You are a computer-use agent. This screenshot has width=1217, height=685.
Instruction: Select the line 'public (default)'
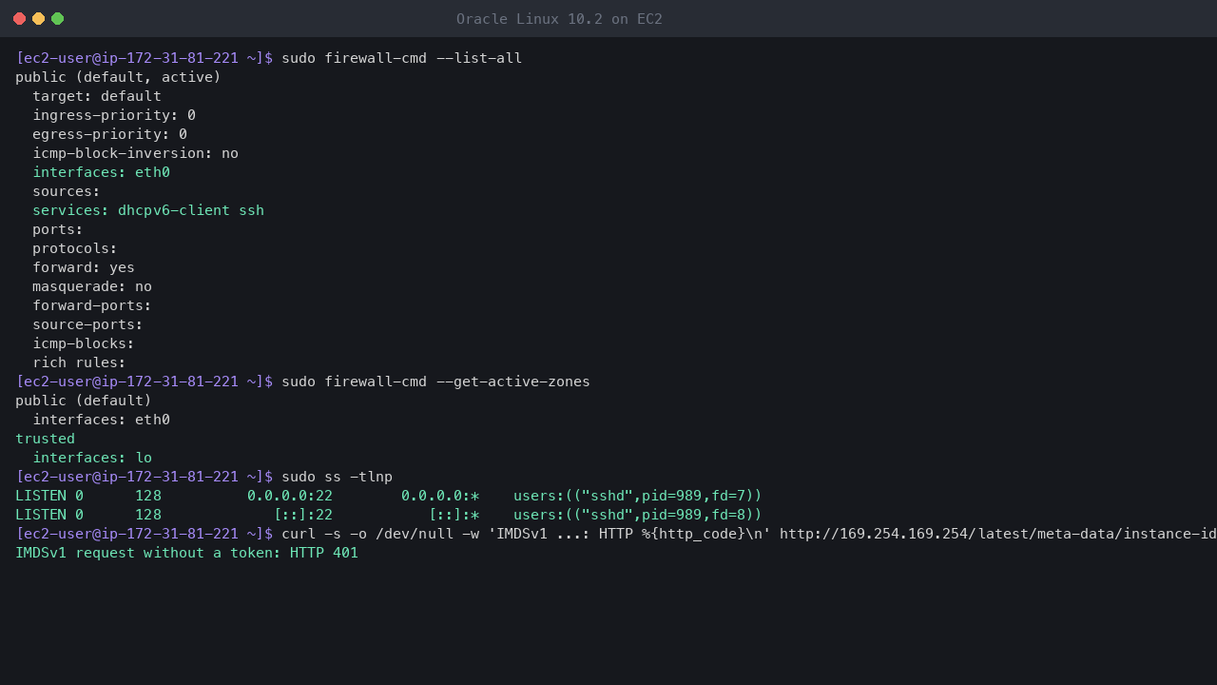(x=84, y=401)
